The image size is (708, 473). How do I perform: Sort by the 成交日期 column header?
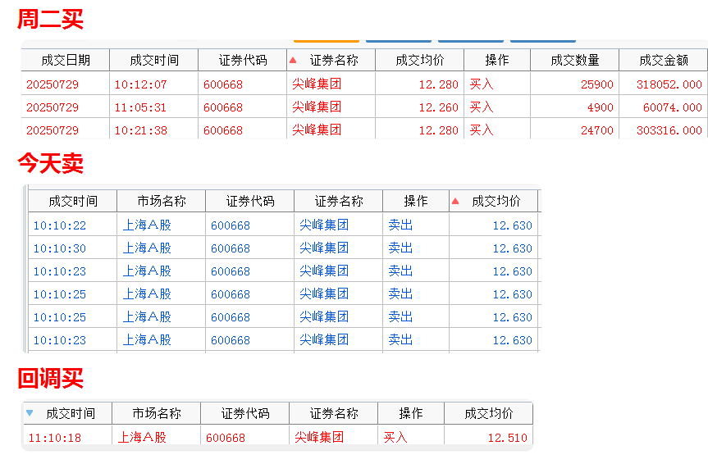coord(66,60)
